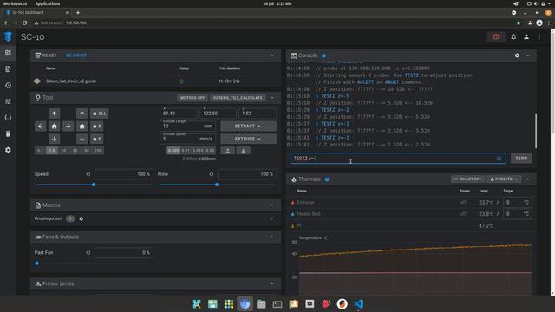Select the 25 move distance
Image resolution: width=555 pixels, height=312 pixels.
pos(75,150)
